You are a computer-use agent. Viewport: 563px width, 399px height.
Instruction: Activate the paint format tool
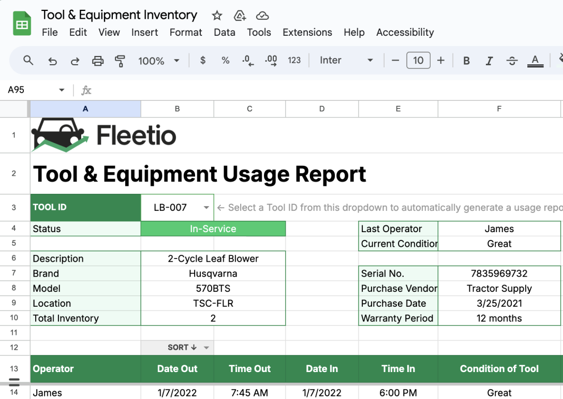pyautogui.click(x=120, y=61)
